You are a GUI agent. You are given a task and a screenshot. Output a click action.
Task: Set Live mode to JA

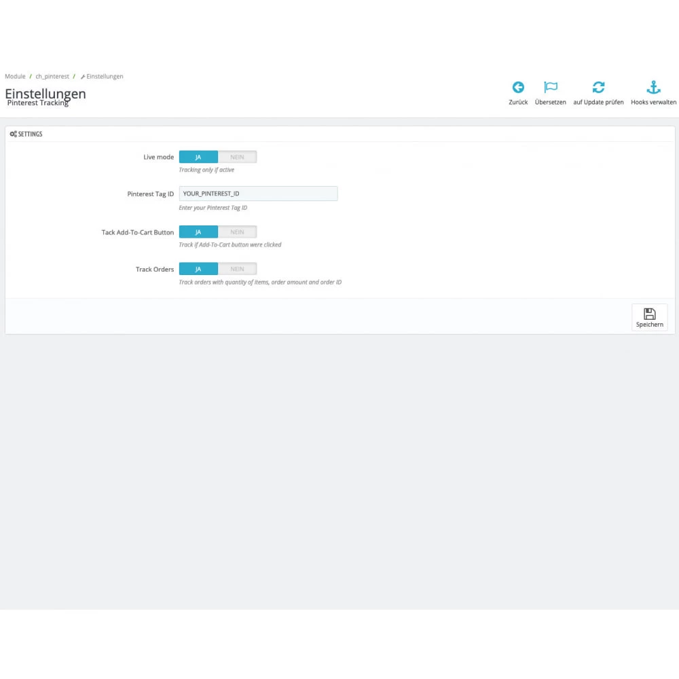[x=198, y=157]
